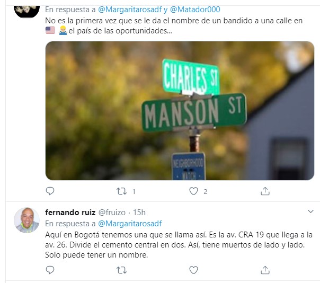Open @Margaritarosadf link in fernando's reply
The height and width of the screenshot is (283, 320).
pyautogui.click(x=130, y=224)
